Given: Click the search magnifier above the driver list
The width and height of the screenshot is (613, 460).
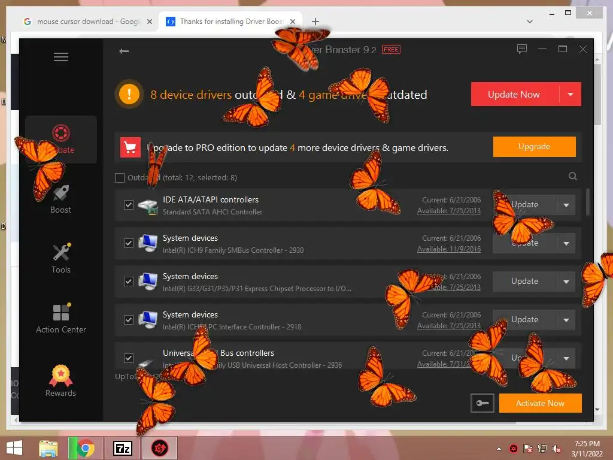Looking at the screenshot, I should pos(573,176).
